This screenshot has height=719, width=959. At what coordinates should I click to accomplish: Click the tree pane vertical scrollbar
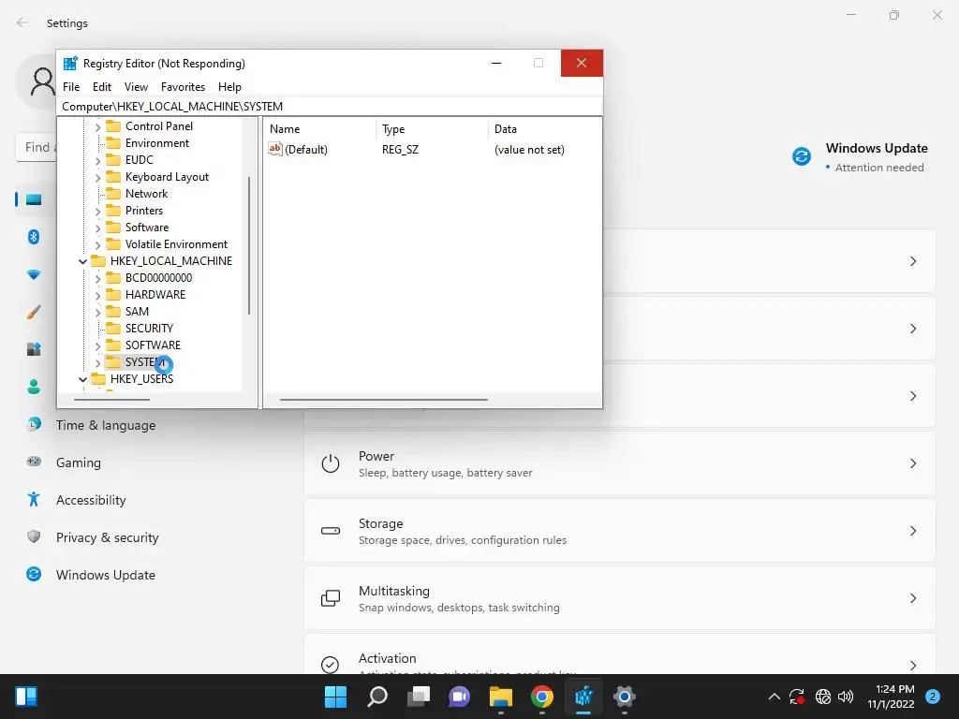pos(249,246)
